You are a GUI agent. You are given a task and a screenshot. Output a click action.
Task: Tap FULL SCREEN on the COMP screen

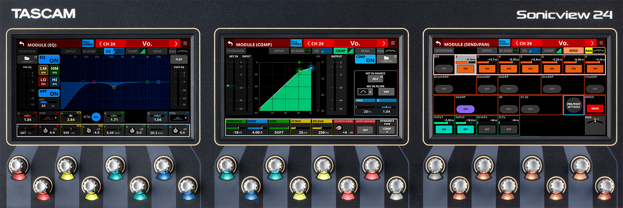pos(296,43)
